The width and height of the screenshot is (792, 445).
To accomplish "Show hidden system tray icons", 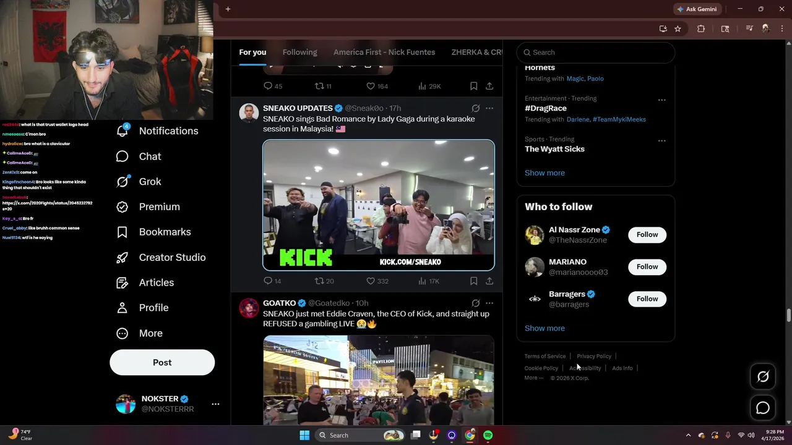I will (x=688, y=435).
